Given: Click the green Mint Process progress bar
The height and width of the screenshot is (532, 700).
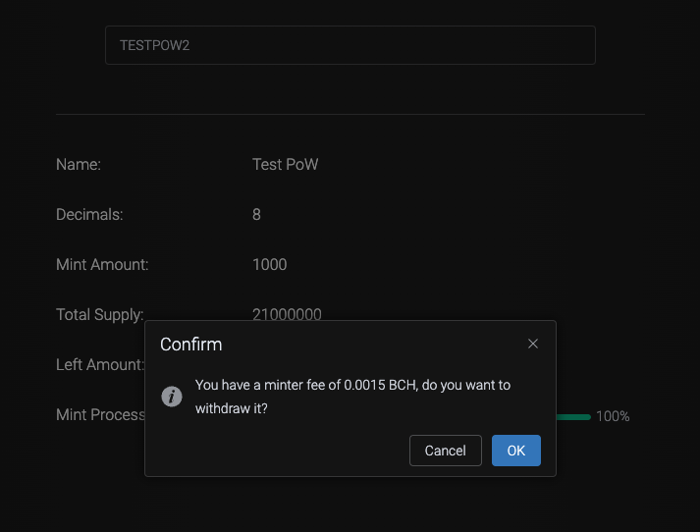Looking at the screenshot, I should click(x=573, y=416).
